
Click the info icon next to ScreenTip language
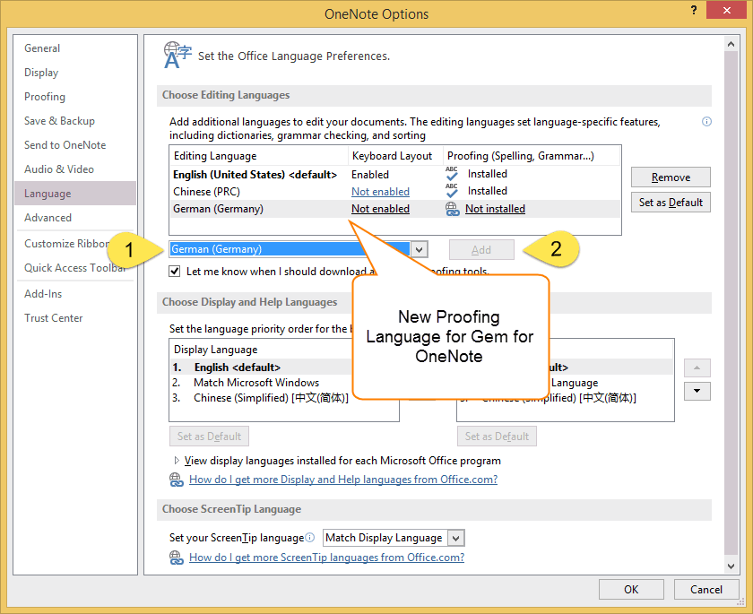pos(310,537)
